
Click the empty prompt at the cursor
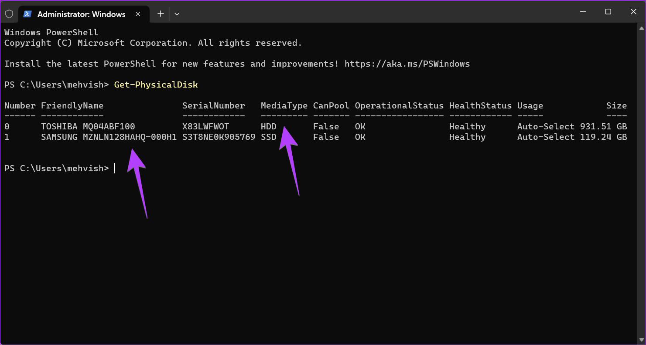click(x=115, y=169)
